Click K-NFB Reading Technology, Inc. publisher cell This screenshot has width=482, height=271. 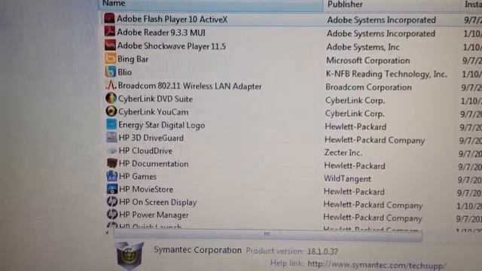tap(386, 74)
